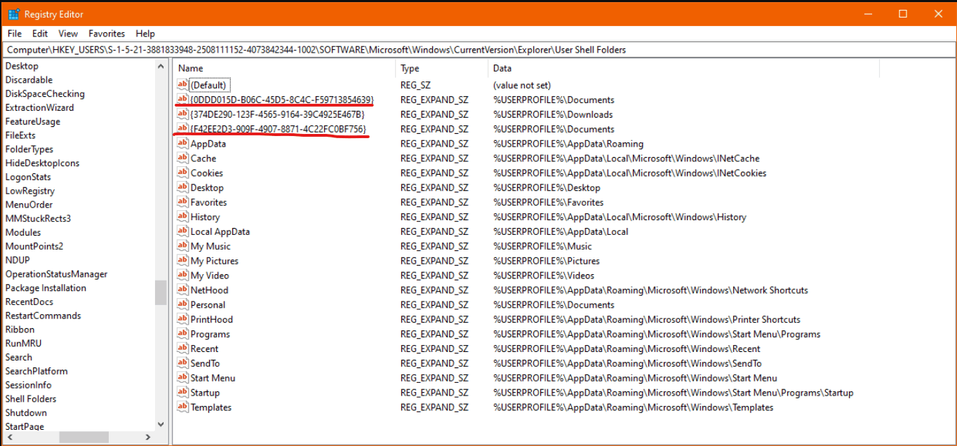Click the string value icon for Cache
The height and width of the screenshot is (446, 957).
(x=182, y=158)
